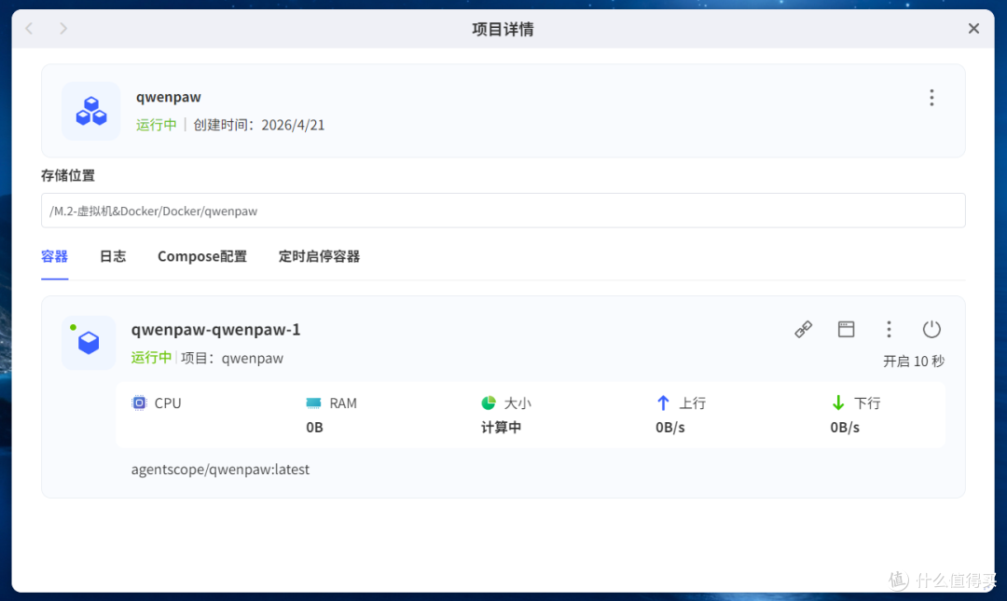Click the 计算中 size value
1007x601 pixels.
[501, 428]
